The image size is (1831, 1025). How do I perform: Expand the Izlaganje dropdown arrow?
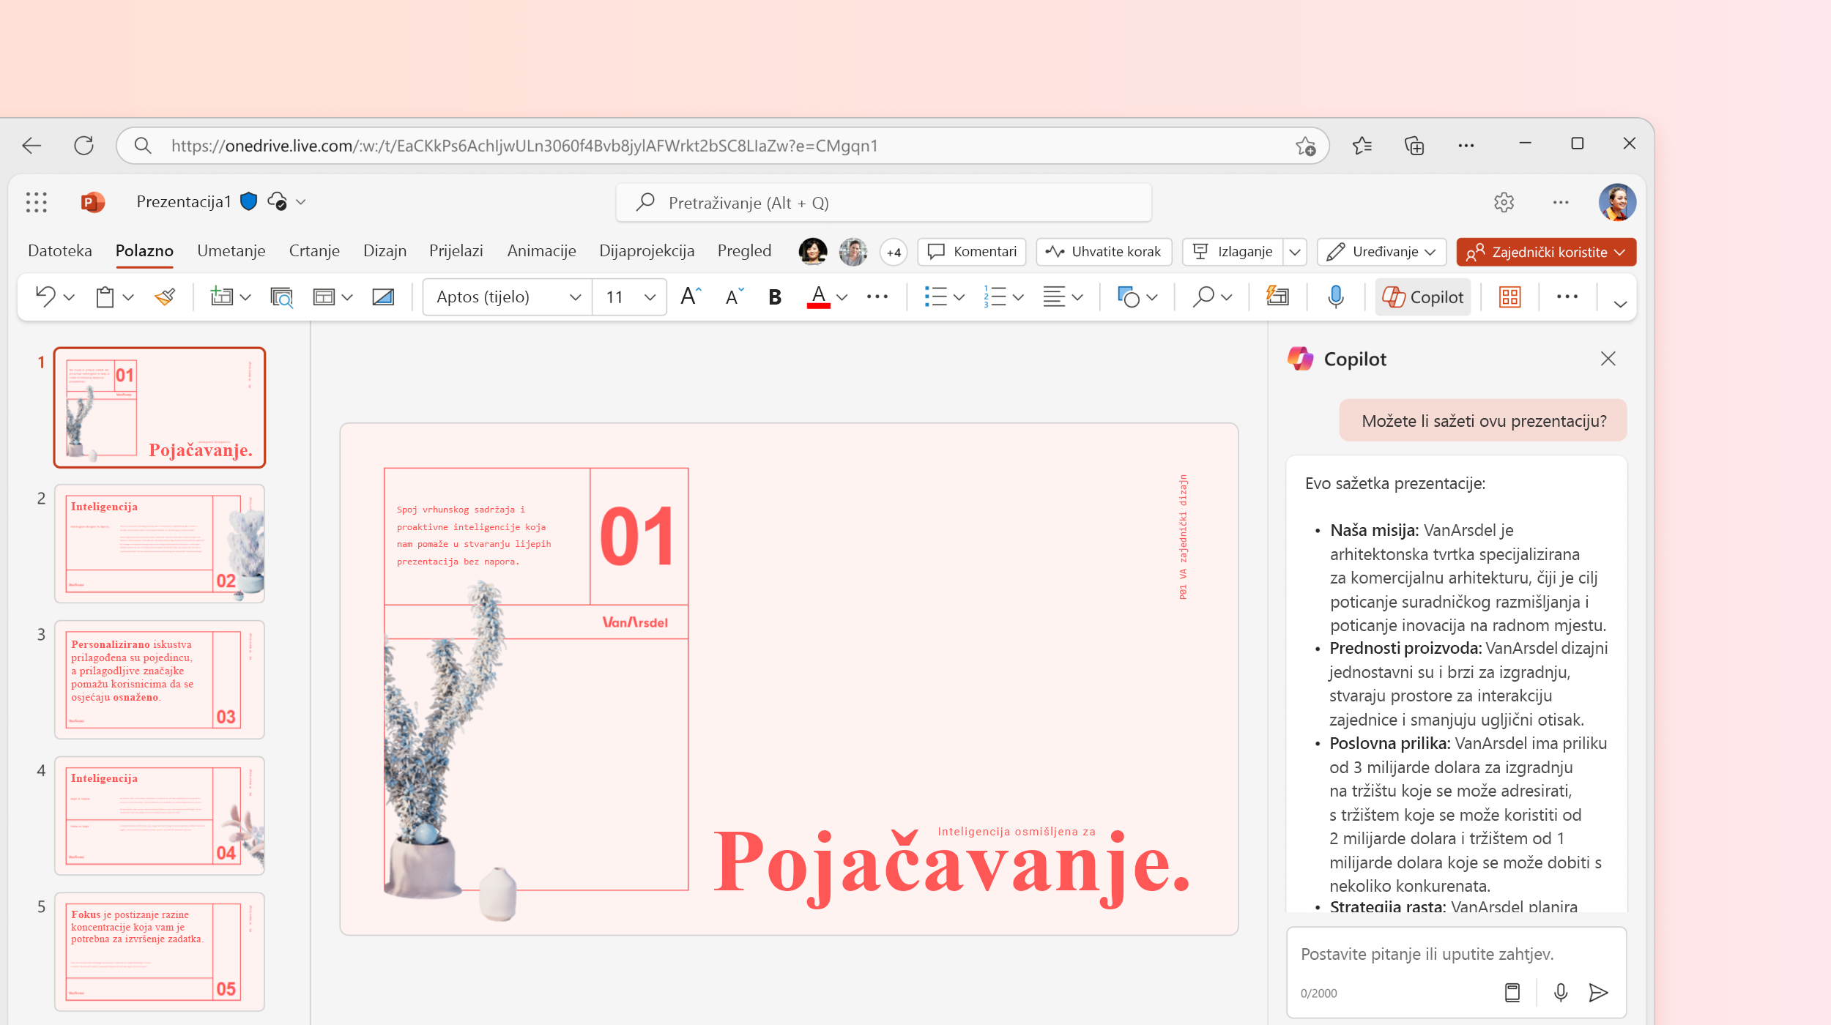tap(1295, 252)
